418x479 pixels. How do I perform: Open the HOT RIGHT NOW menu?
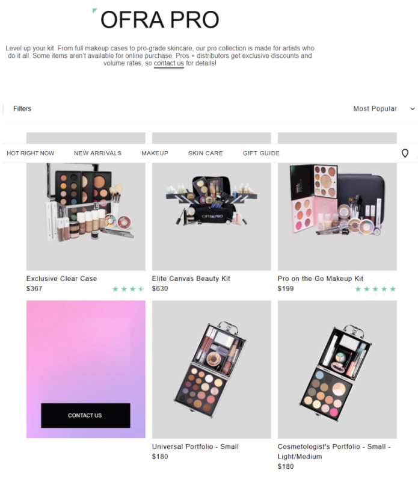point(31,153)
